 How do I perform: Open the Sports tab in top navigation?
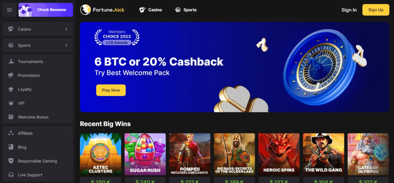[x=186, y=10]
